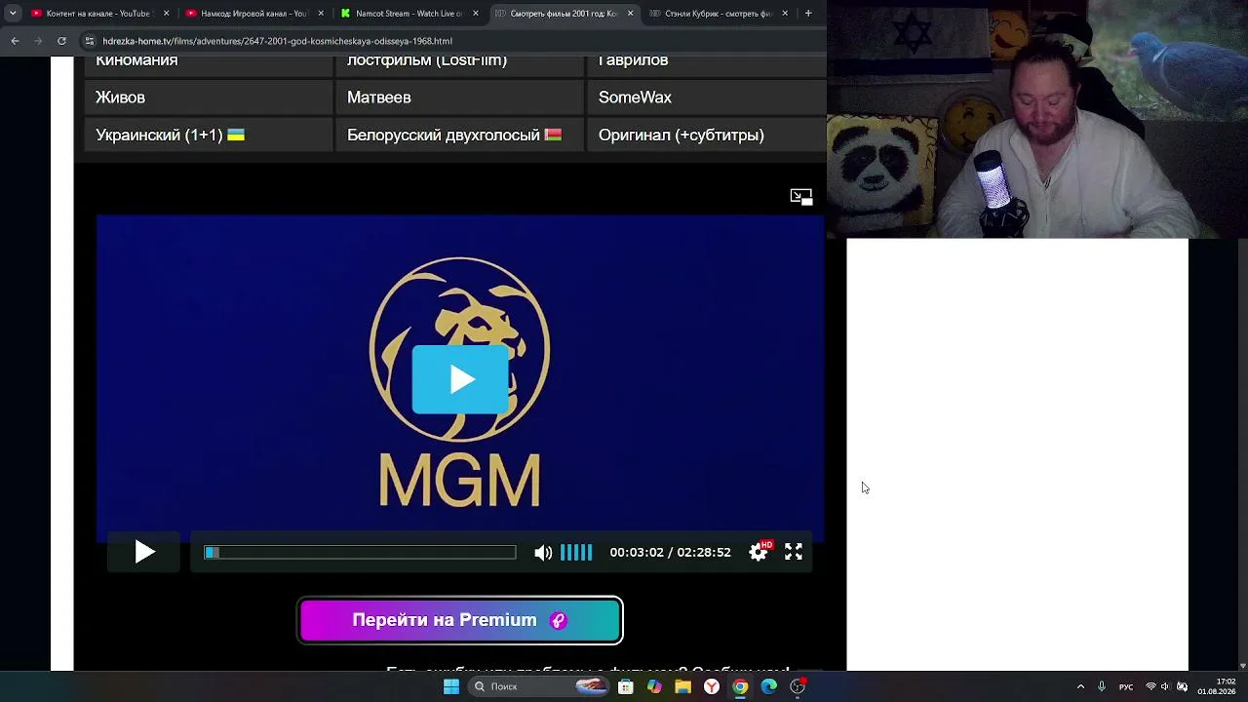Viewport: 1248px width, 702px height.
Task: Close the Намкод: Игровой канал tab
Action: pyautogui.click(x=321, y=14)
